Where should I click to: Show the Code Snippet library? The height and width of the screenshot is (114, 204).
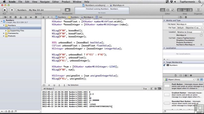pos(181,75)
